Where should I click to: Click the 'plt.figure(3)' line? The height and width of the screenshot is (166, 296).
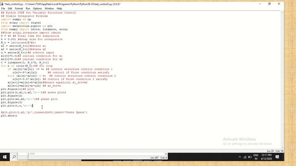click(x=12, y=102)
